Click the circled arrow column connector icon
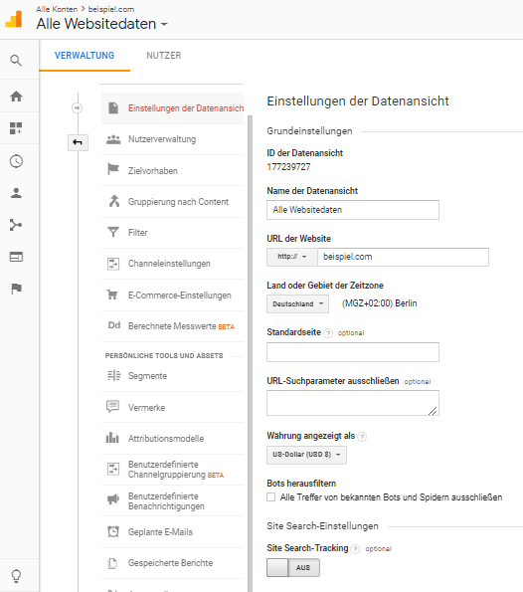Image resolution: width=523 pixels, height=592 pixels. [77, 108]
